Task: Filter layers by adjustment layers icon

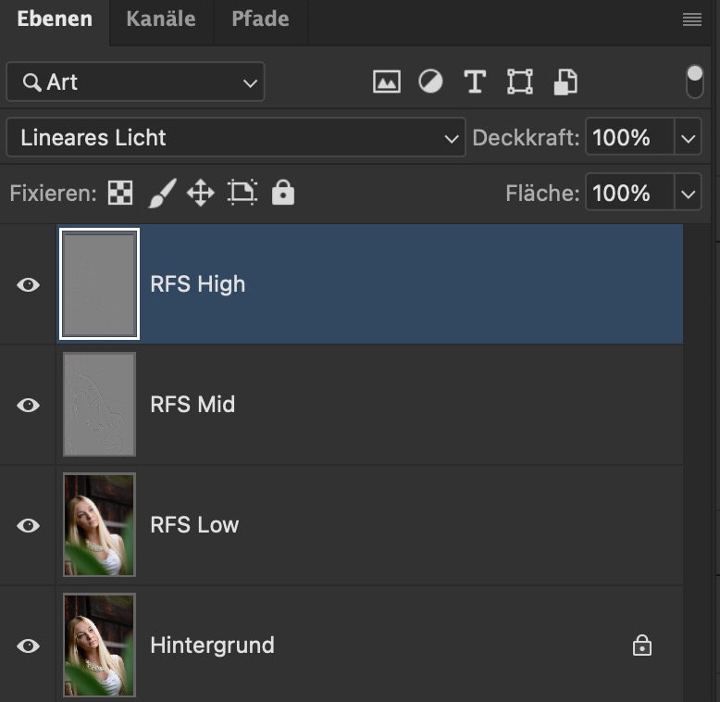Action: point(430,81)
